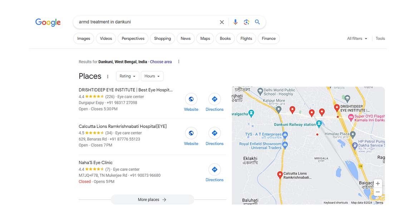The width and height of the screenshot is (414, 214).
Task: Click the phone number +91 87776 55123
Action: coord(125,139)
